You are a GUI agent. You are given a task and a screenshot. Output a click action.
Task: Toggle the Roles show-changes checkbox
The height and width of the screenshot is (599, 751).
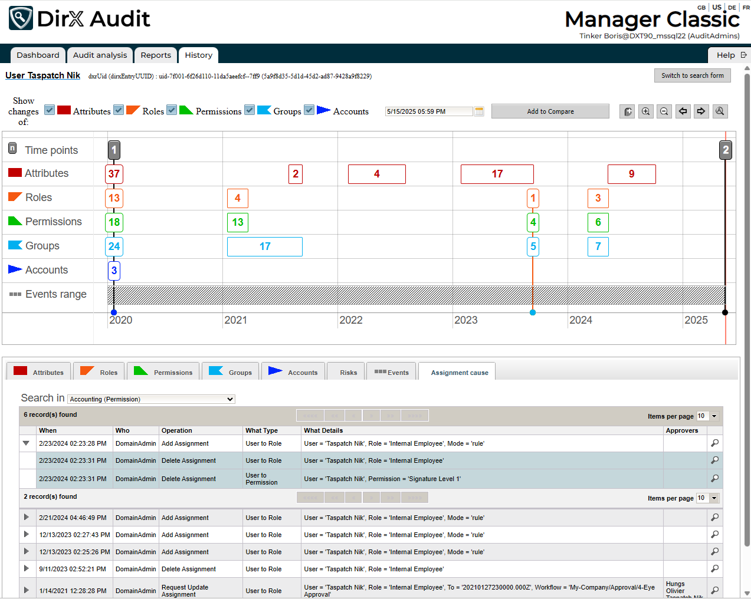click(x=119, y=110)
